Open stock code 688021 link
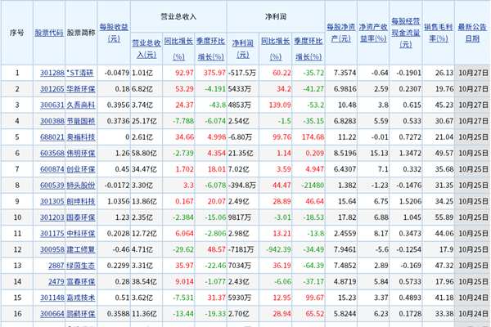491x327 pixels. [52, 136]
